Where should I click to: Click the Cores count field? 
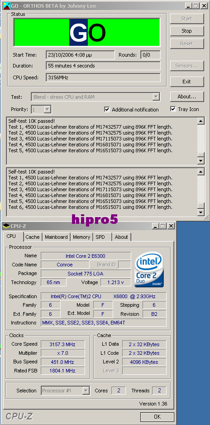pyautogui.click(x=119, y=391)
